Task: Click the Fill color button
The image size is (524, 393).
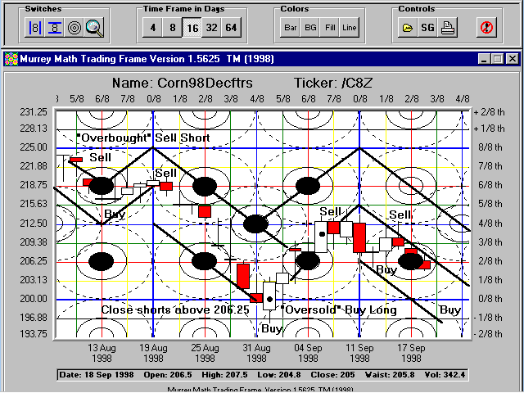Action: click(x=330, y=27)
